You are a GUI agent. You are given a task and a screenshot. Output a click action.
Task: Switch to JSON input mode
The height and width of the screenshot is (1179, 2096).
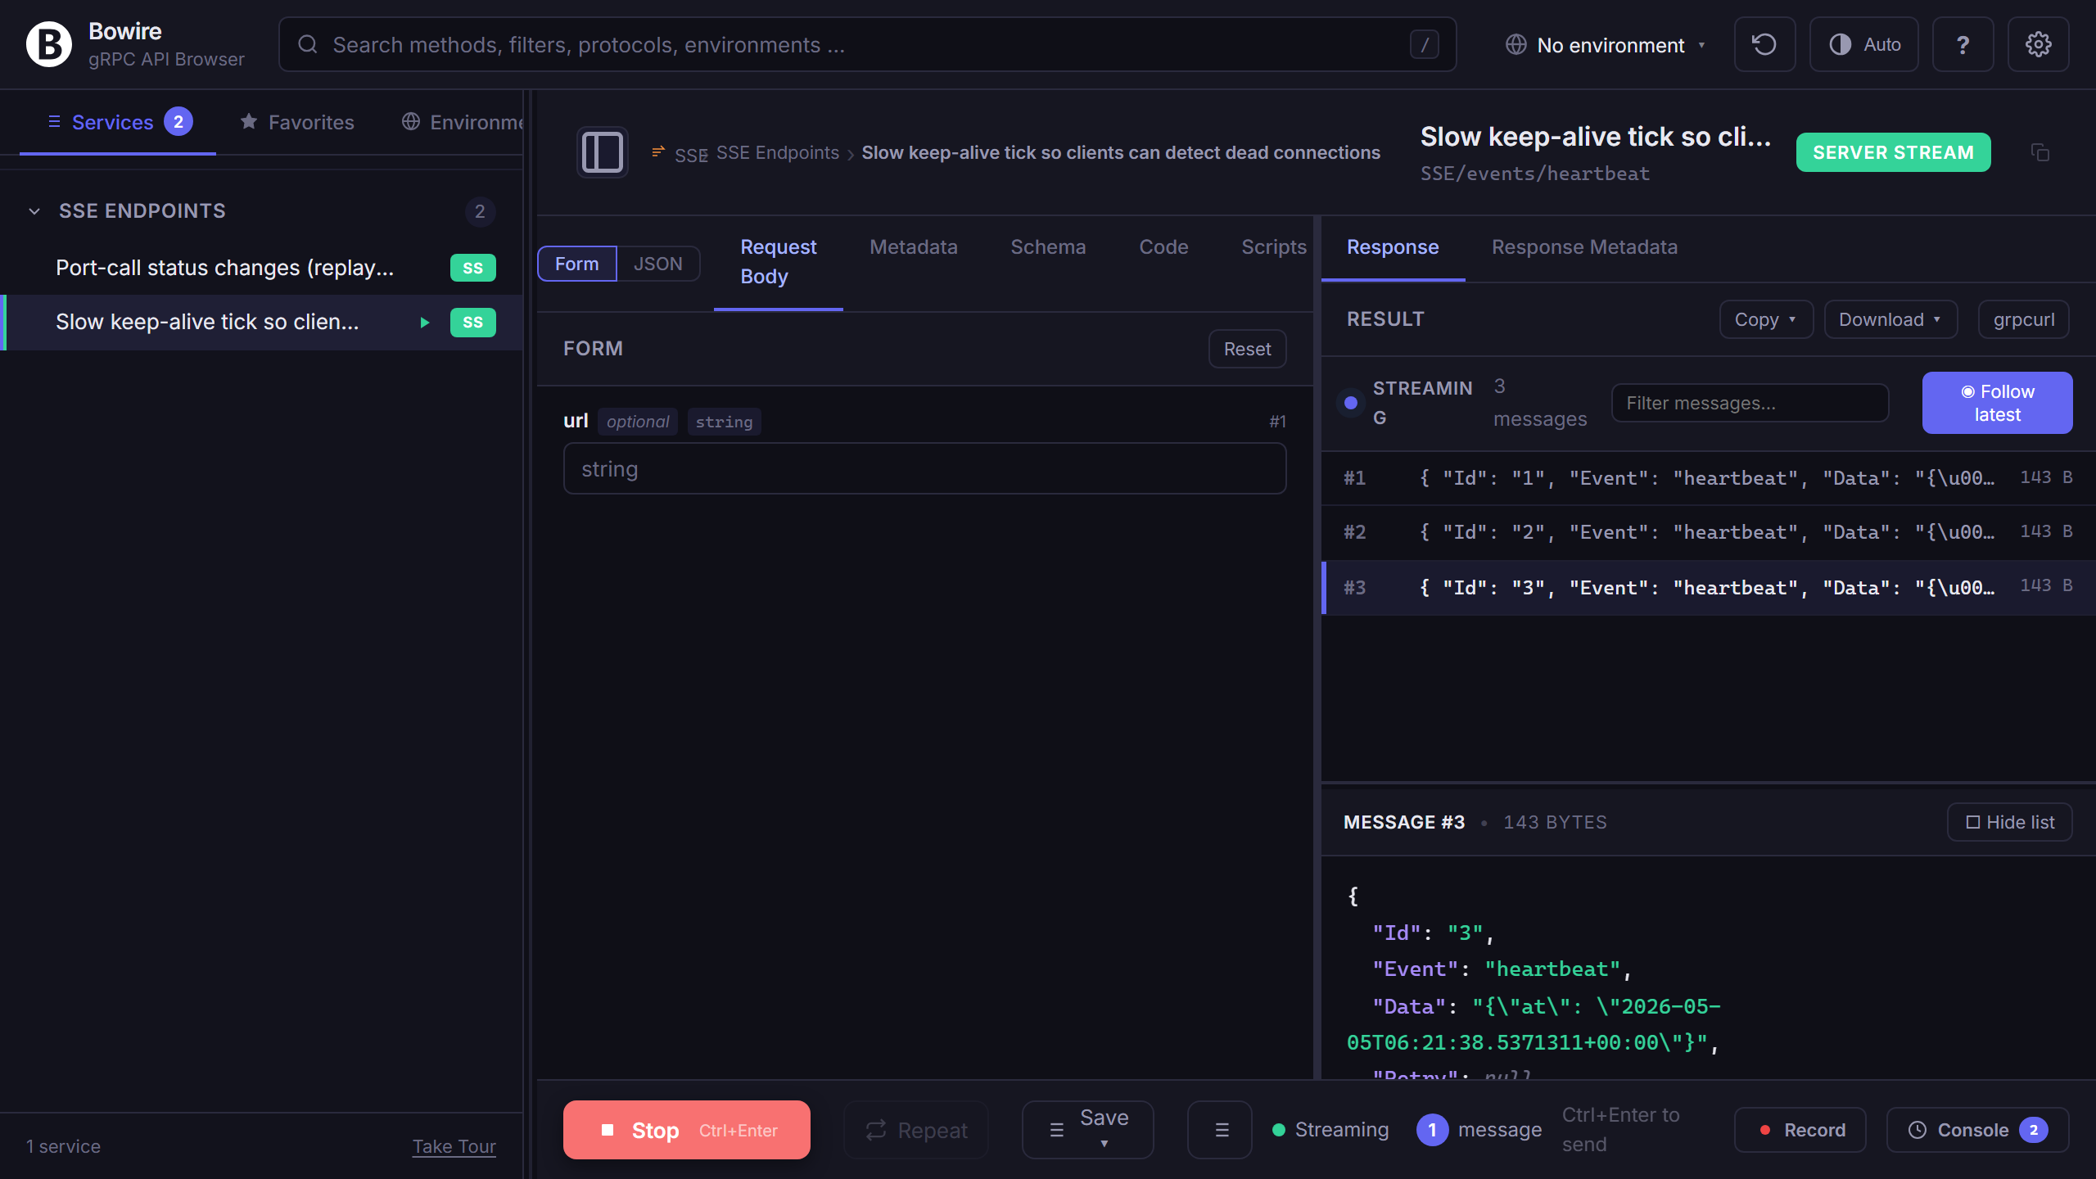tap(658, 264)
